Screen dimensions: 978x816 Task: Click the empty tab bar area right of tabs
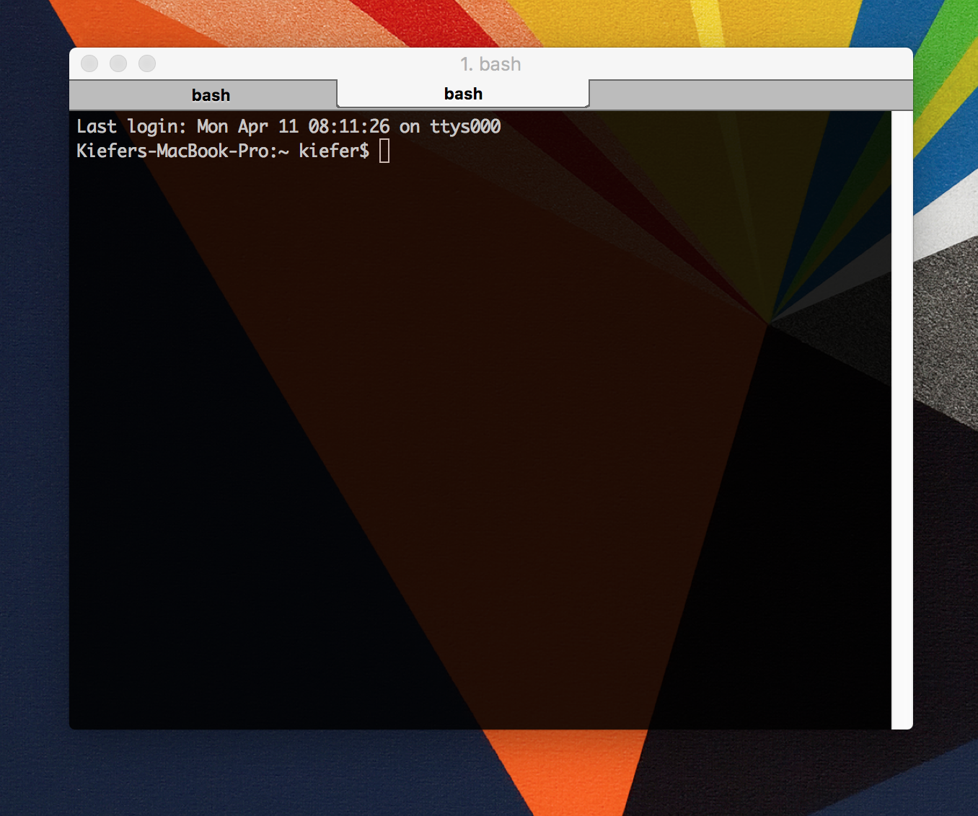750,95
